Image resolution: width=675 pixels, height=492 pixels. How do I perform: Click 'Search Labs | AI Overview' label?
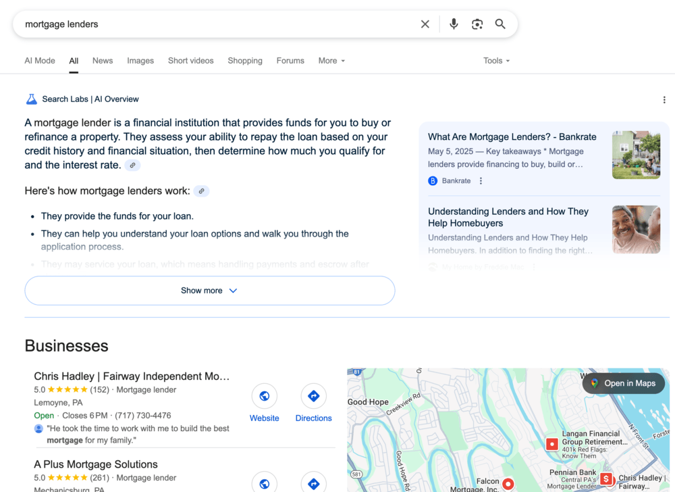[90, 99]
